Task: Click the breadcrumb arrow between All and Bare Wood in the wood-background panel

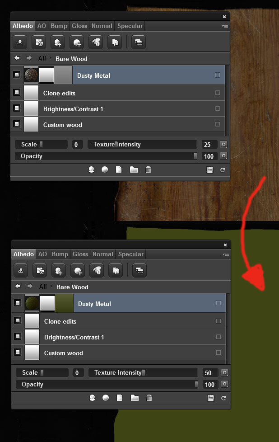Action: pos(51,58)
